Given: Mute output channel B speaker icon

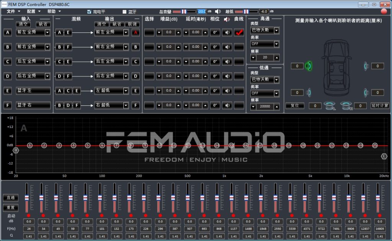Looking at the screenshot, I should pyautogui.click(x=227, y=47).
